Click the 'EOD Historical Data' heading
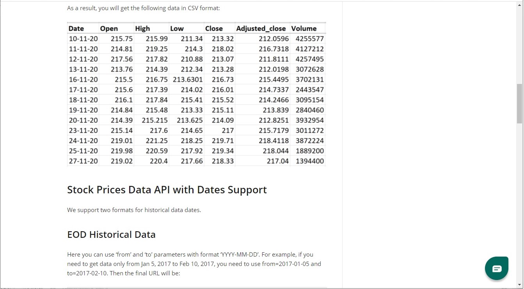 (x=111, y=234)
